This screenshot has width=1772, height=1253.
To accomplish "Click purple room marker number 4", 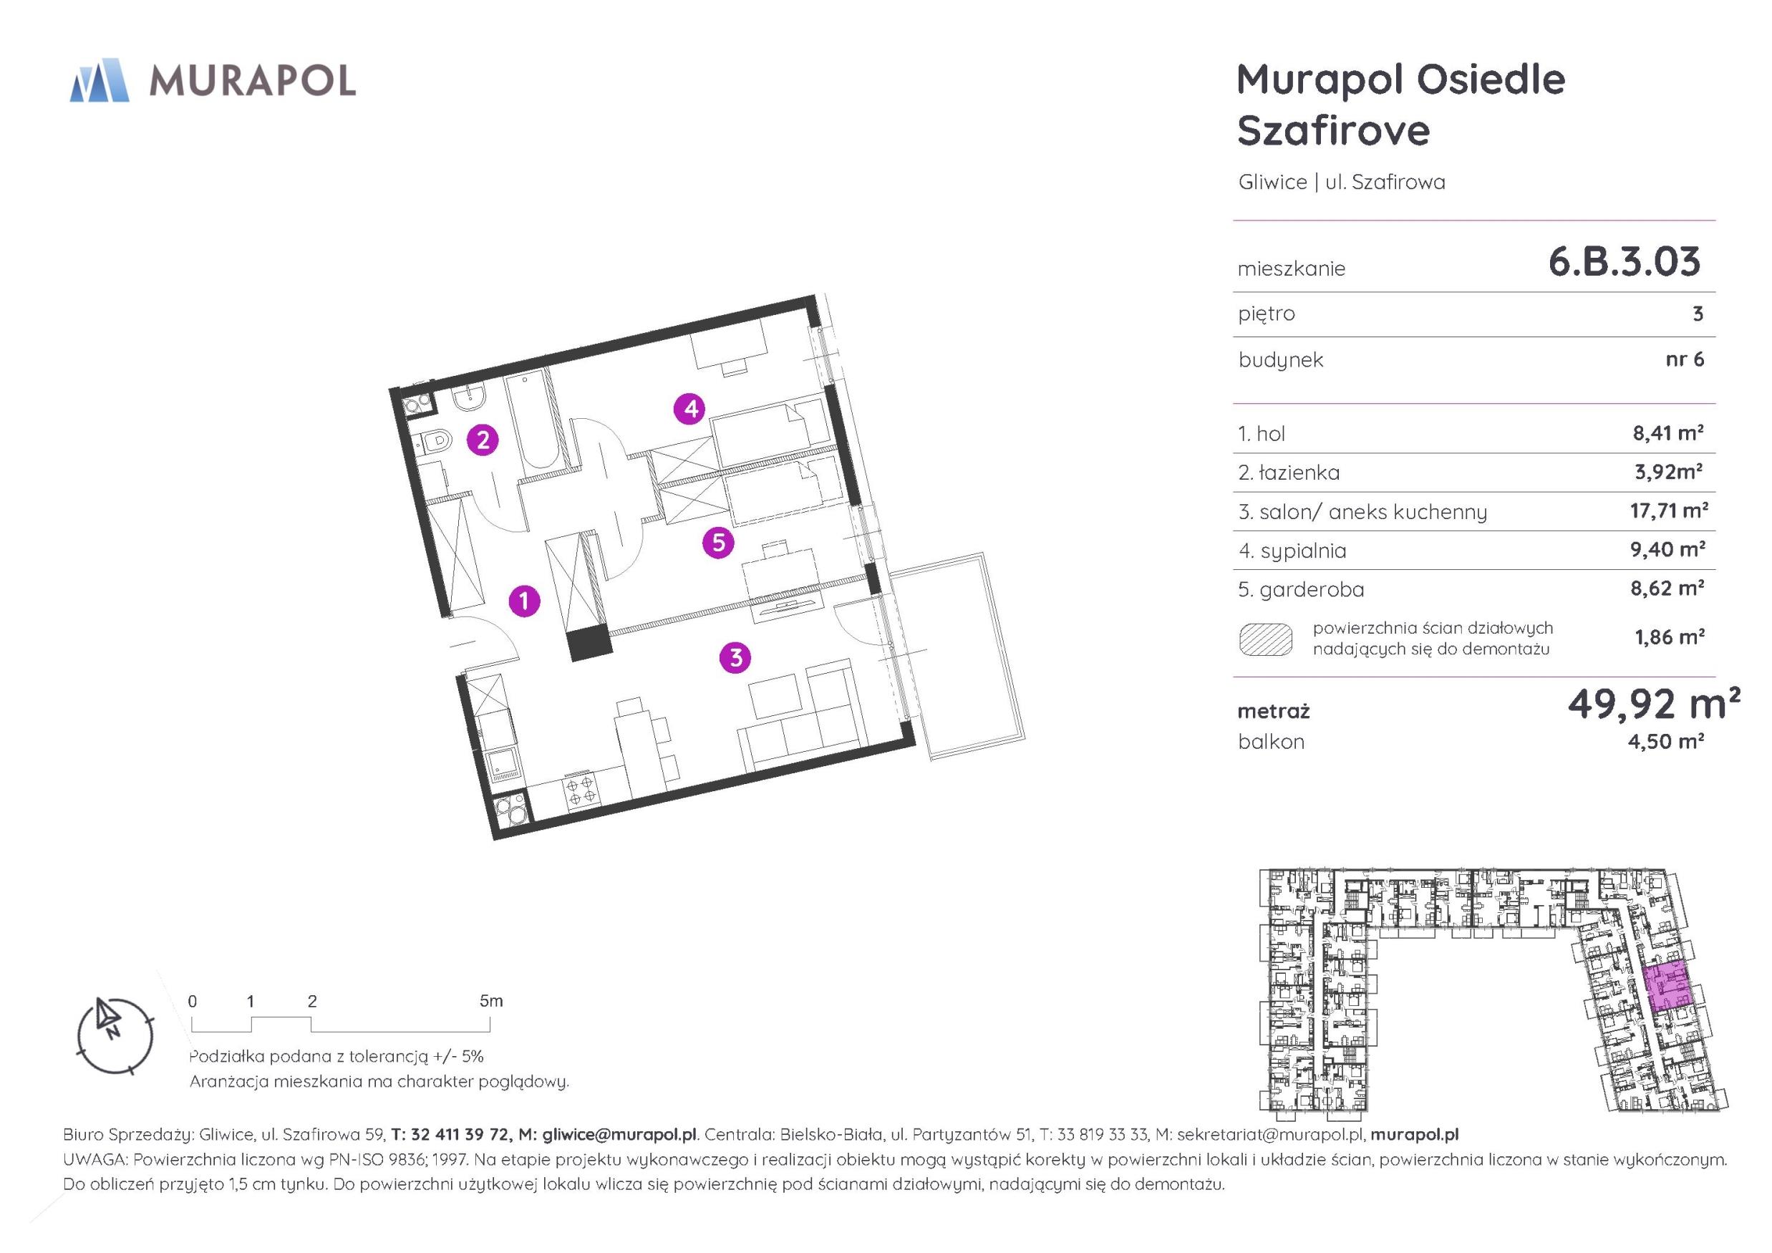I will (690, 408).
